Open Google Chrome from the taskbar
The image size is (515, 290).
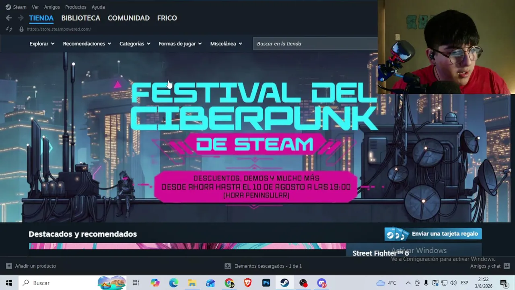point(229,283)
